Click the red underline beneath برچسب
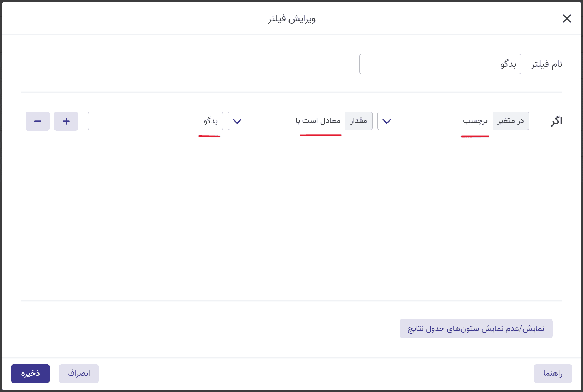The width and height of the screenshot is (583, 392). point(475,136)
